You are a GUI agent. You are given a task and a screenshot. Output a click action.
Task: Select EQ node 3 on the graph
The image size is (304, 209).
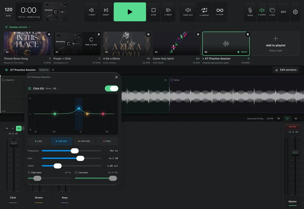point(87,114)
